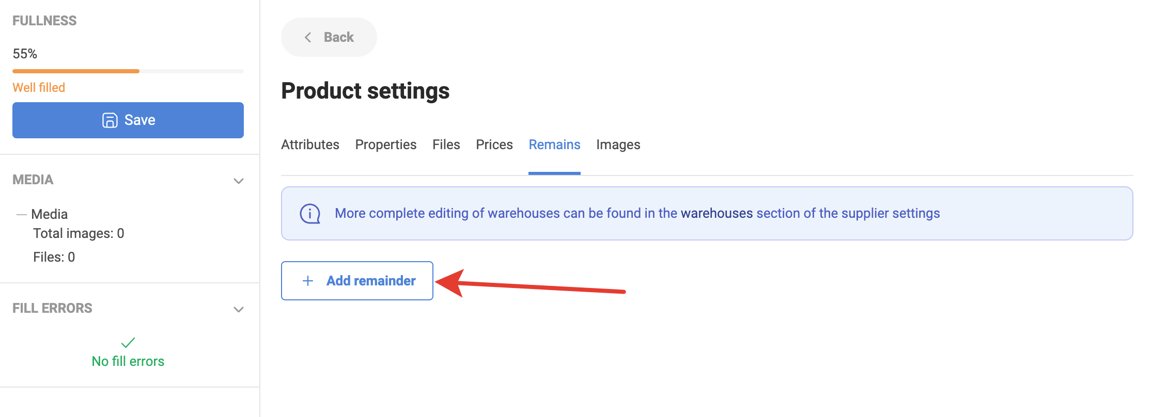Collapse the FILL ERRORS section chevron
Screen dimensions: 1152x417
click(239, 309)
